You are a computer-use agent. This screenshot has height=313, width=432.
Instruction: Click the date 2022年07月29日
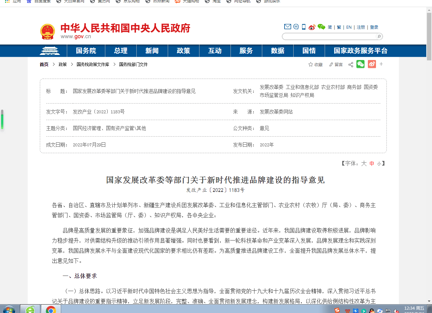(89, 145)
